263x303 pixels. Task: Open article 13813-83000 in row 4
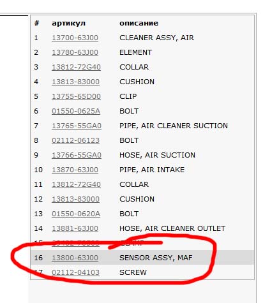click(x=75, y=82)
